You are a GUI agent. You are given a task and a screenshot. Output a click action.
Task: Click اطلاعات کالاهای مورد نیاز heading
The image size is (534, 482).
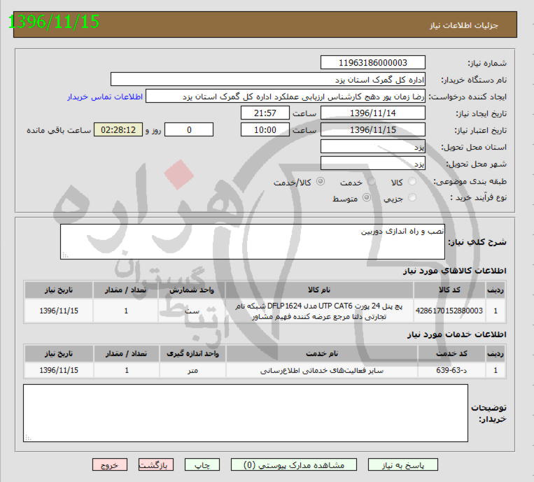[455, 271]
